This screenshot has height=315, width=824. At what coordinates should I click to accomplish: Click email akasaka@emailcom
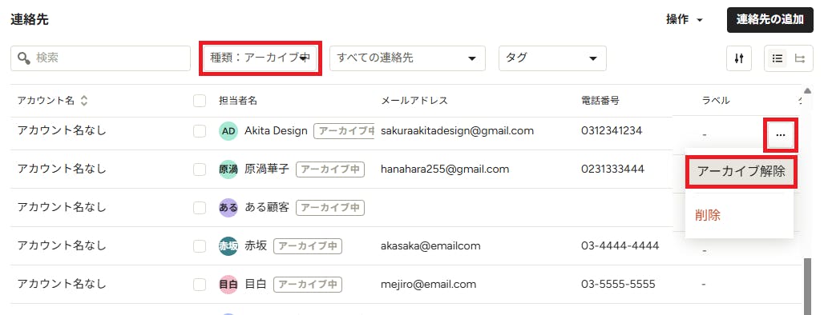(430, 245)
